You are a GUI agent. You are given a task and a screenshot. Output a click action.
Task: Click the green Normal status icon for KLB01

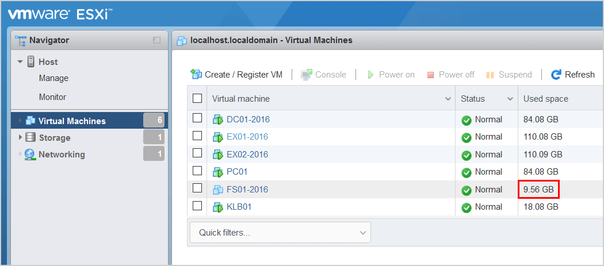click(x=467, y=208)
